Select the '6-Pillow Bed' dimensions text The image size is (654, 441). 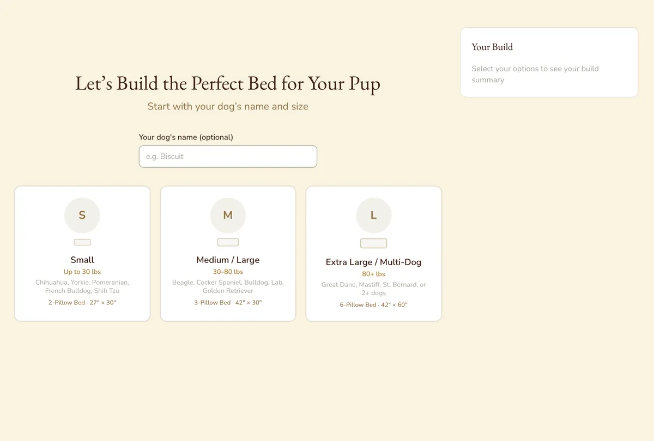(373, 305)
